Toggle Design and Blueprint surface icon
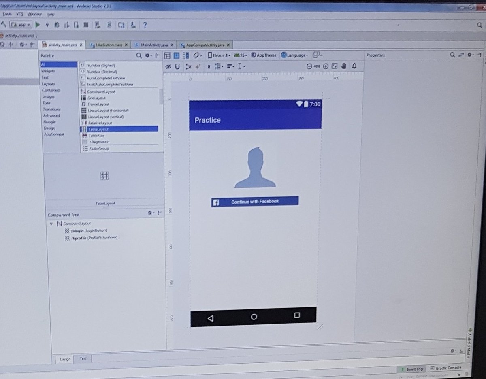 point(185,55)
